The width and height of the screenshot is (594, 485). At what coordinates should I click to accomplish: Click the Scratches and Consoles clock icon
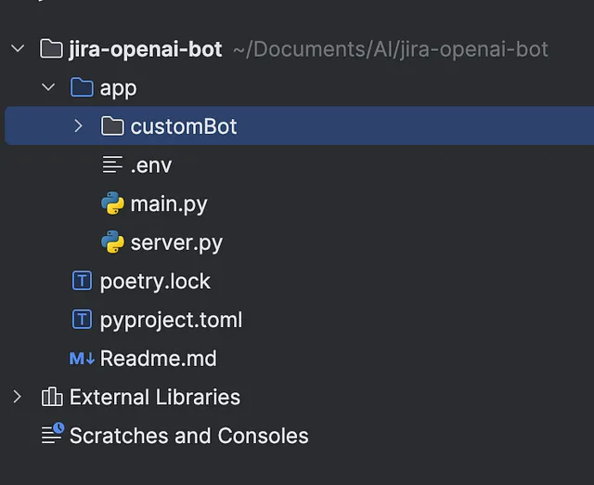coord(53,433)
